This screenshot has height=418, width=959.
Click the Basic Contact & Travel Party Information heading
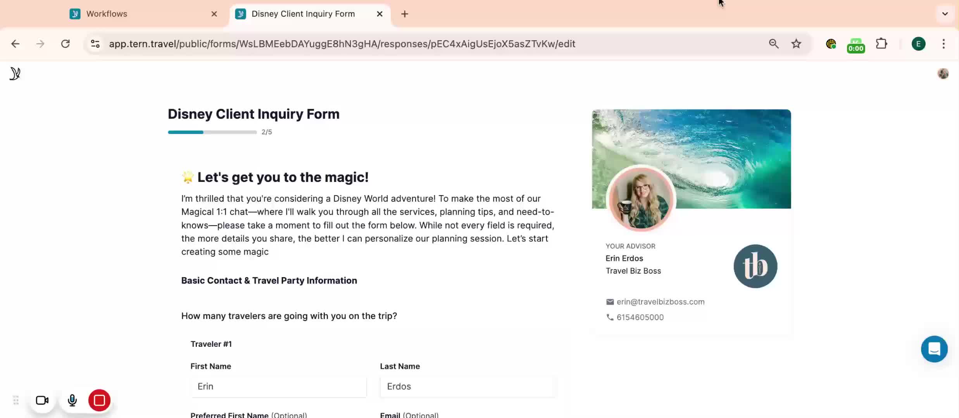tap(269, 281)
